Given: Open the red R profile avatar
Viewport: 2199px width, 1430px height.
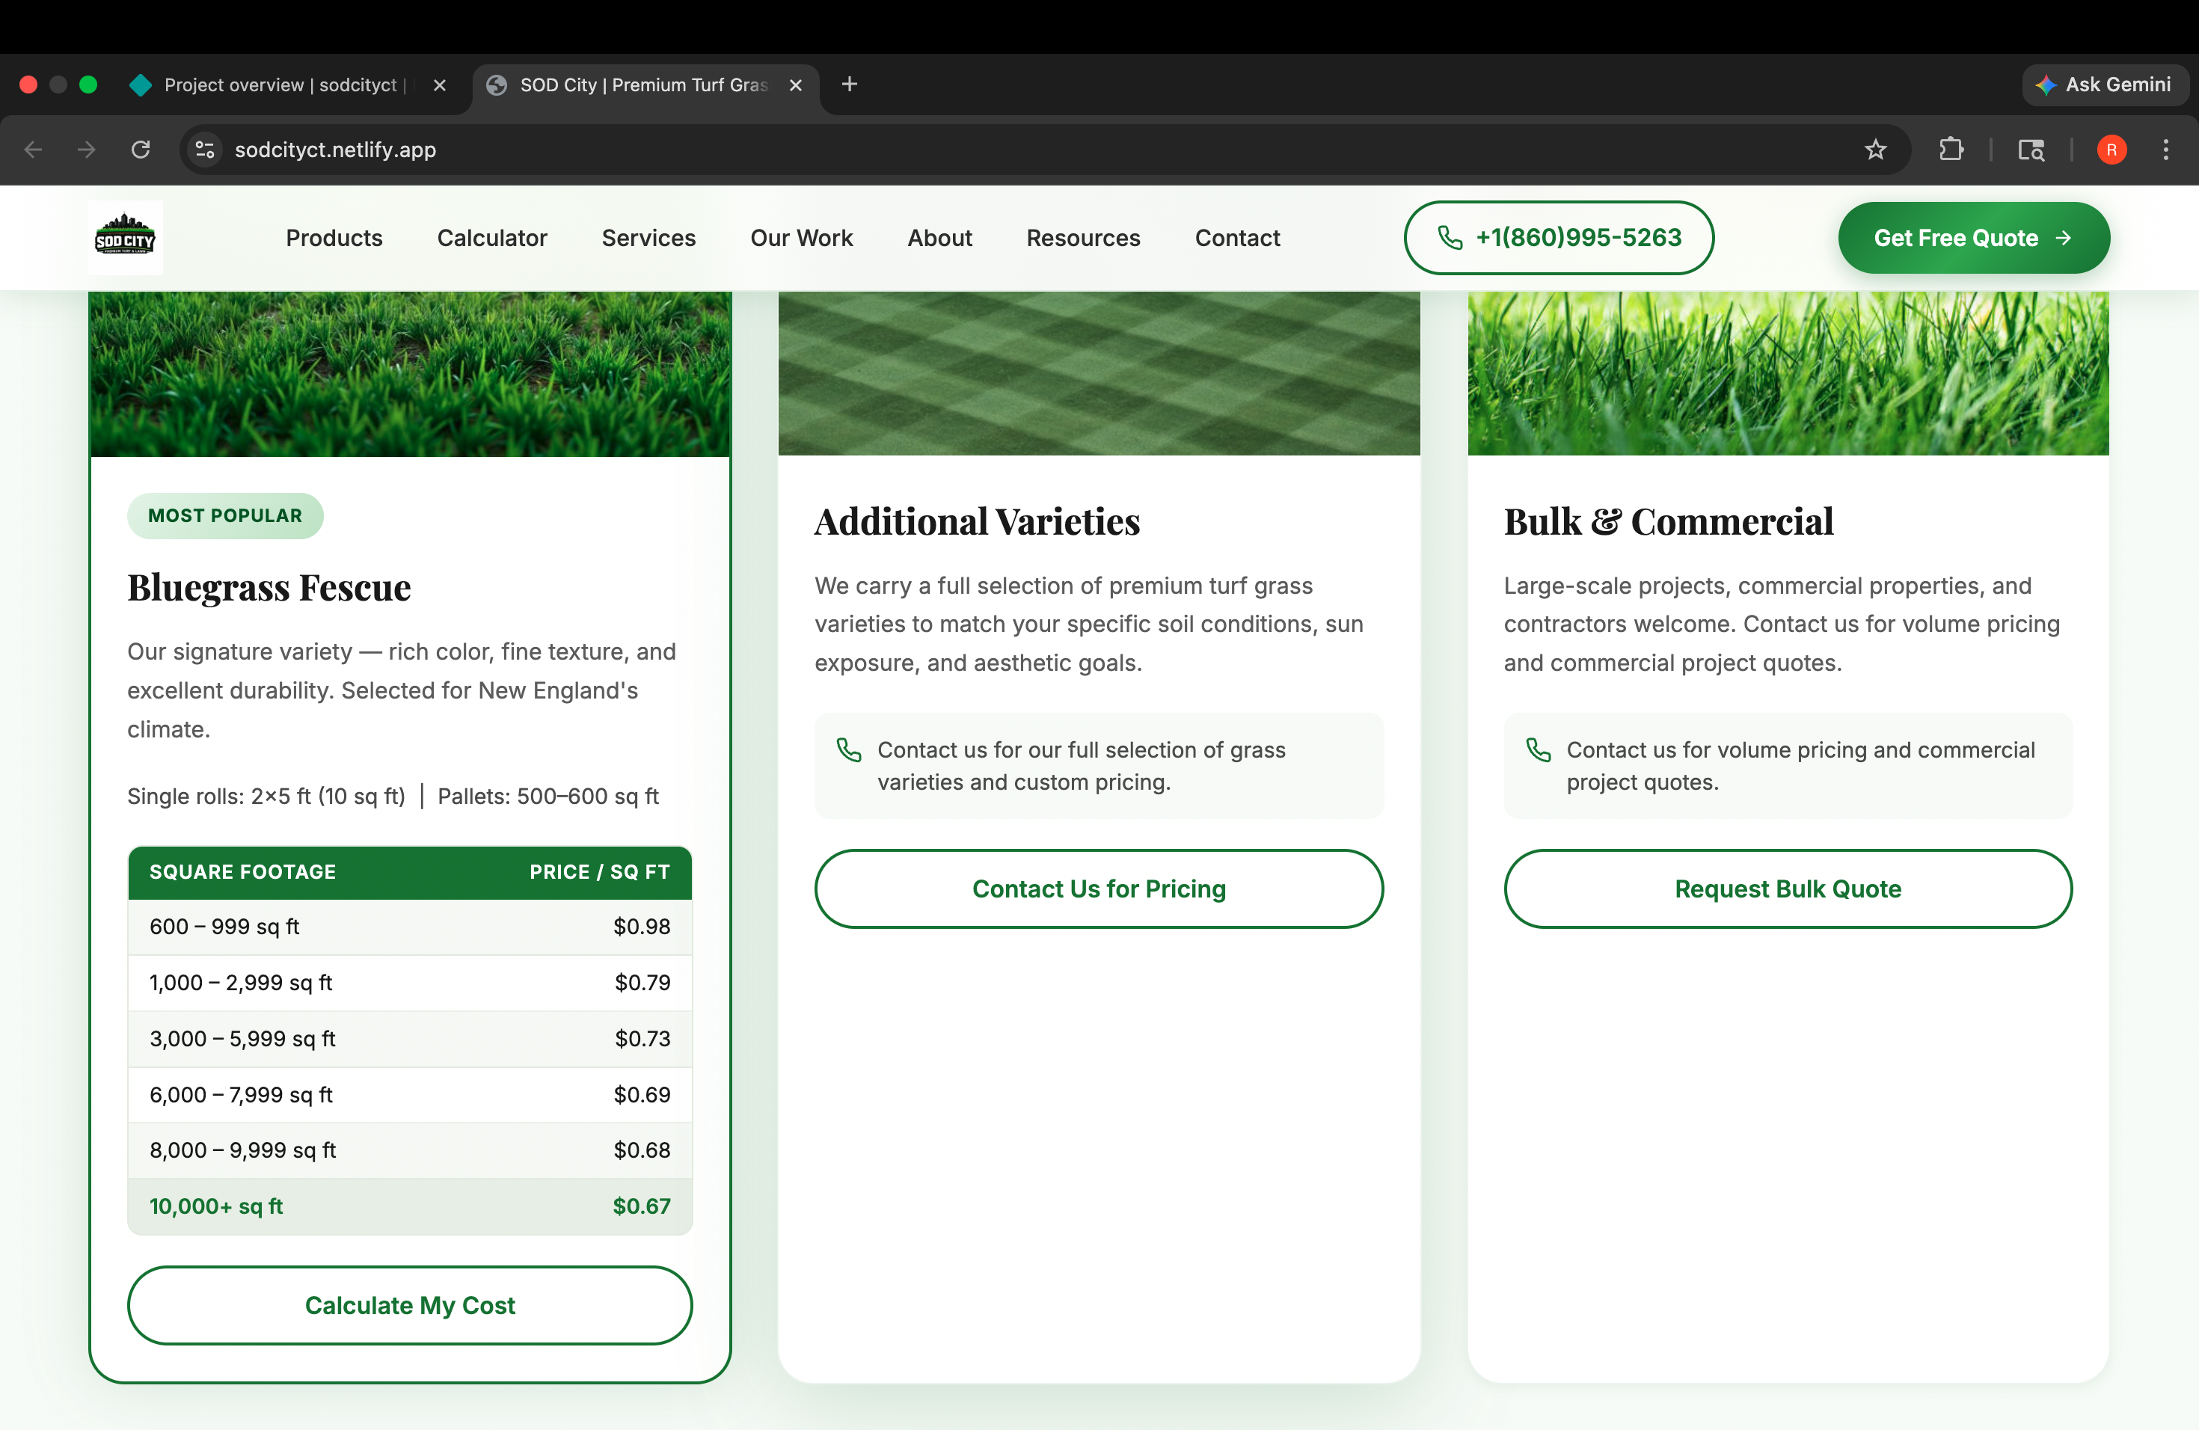Looking at the screenshot, I should point(2111,150).
